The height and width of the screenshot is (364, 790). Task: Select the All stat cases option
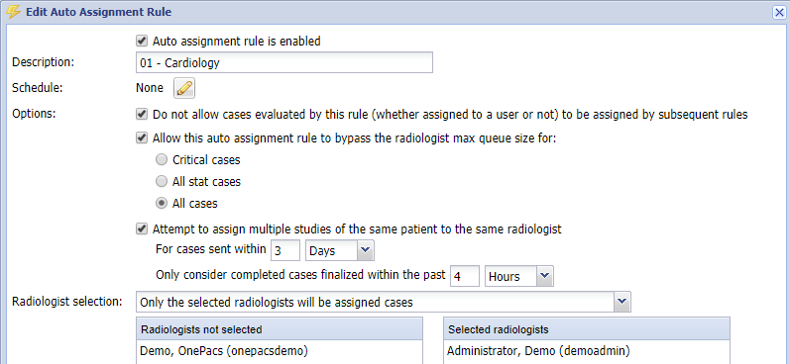pyautogui.click(x=162, y=181)
